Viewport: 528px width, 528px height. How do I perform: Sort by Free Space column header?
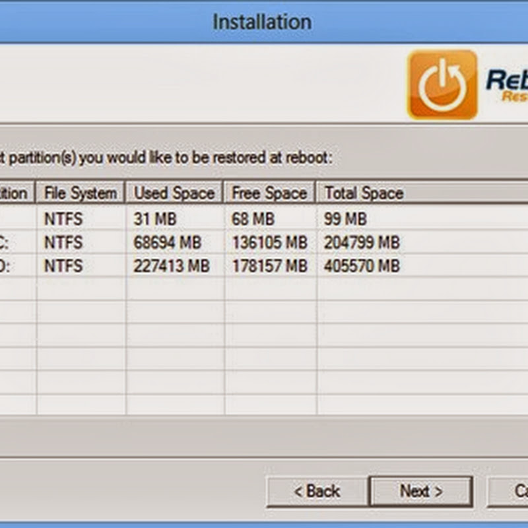(x=269, y=193)
